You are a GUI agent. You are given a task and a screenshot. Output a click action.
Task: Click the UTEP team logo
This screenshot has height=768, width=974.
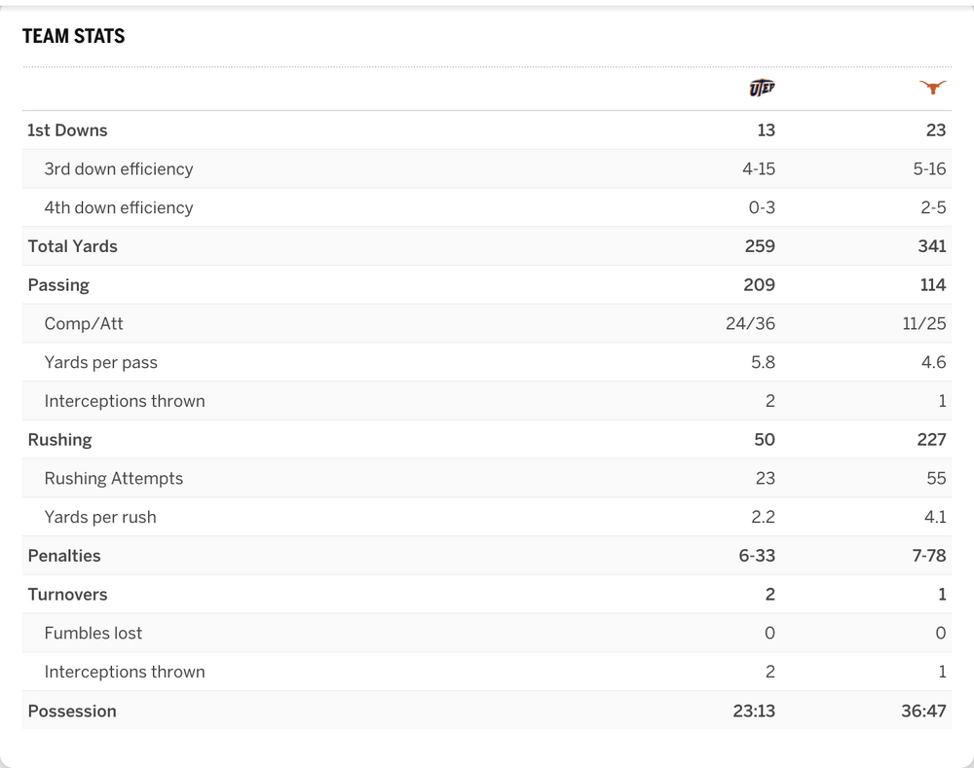click(762, 89)
